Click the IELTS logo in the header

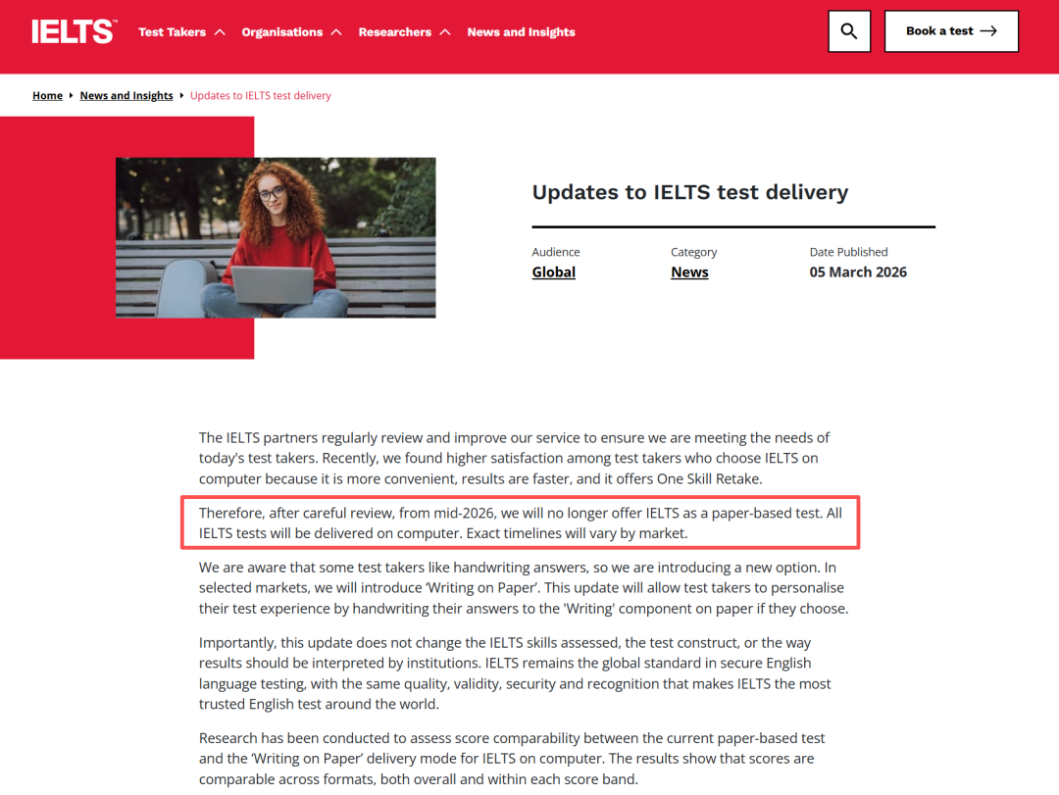point(73,31)
